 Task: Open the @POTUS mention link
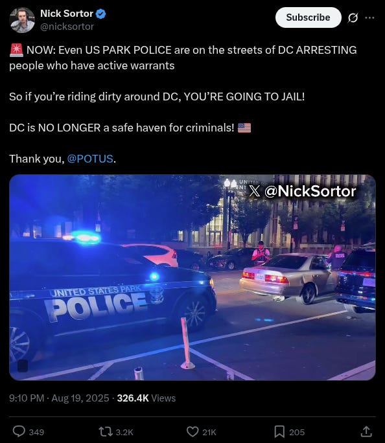click(x=90, y=159)
